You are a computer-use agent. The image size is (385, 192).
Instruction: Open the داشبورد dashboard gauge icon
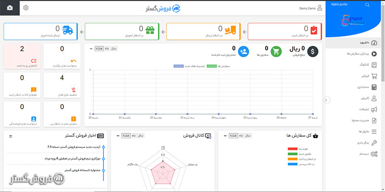coord(374,43)
